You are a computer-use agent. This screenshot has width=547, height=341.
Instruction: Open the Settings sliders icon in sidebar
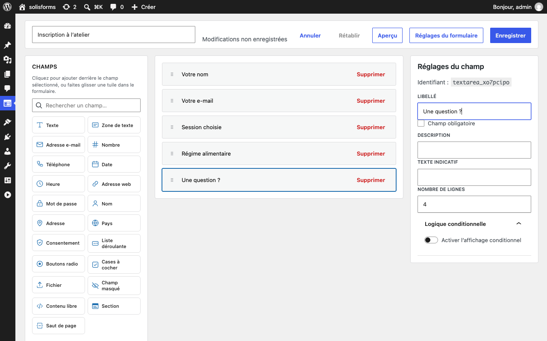tap(7, 180)
